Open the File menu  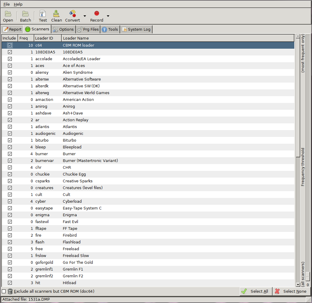tap(6, 4)
